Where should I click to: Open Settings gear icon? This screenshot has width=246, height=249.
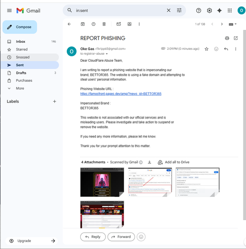point(209,10)
